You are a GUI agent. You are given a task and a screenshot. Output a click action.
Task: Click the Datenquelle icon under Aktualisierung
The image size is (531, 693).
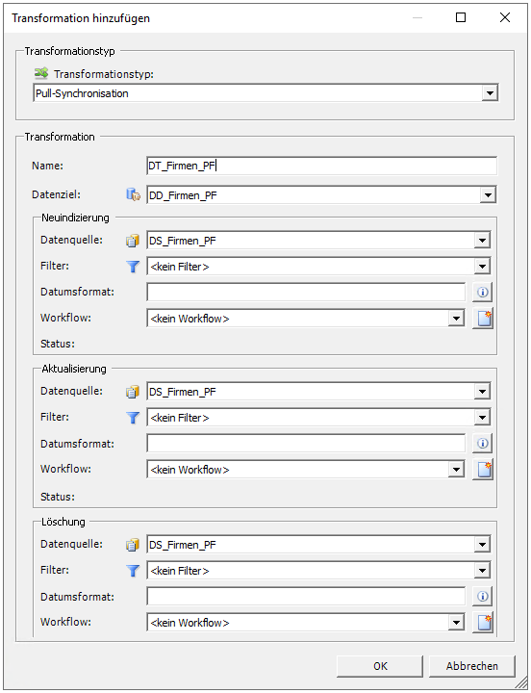[x=133, y=392]
